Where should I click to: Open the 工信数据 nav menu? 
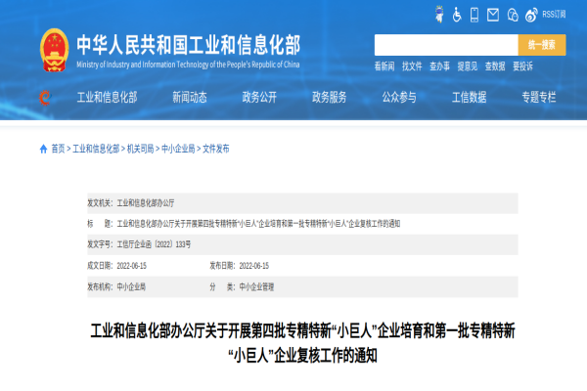469,98
